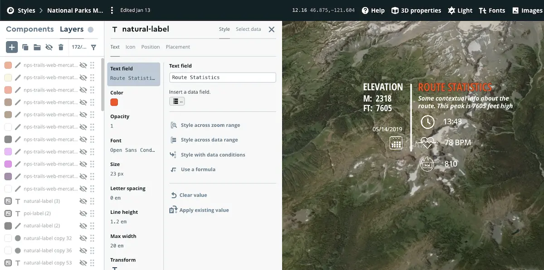Open the layer filter funnel icon
The width and height of the screenshot is (544, 270).
[93, 47]
